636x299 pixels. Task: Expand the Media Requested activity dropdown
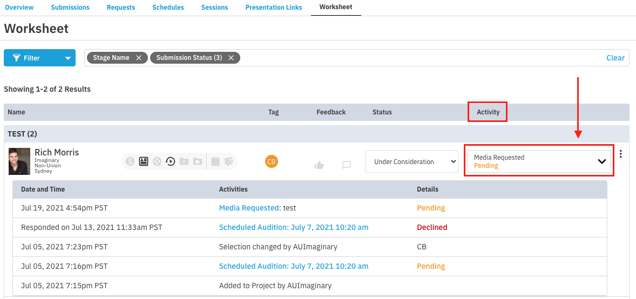[601, 161]
